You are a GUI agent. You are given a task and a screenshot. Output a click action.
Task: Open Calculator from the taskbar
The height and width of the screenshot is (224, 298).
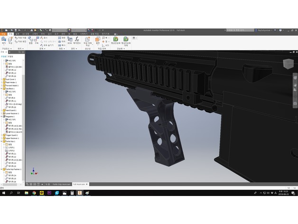72,193
